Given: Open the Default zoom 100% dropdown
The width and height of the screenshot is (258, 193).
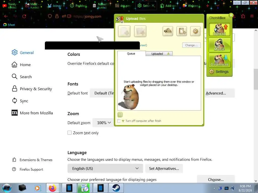Looking at the screenshot, I should (x=104, y=123).
